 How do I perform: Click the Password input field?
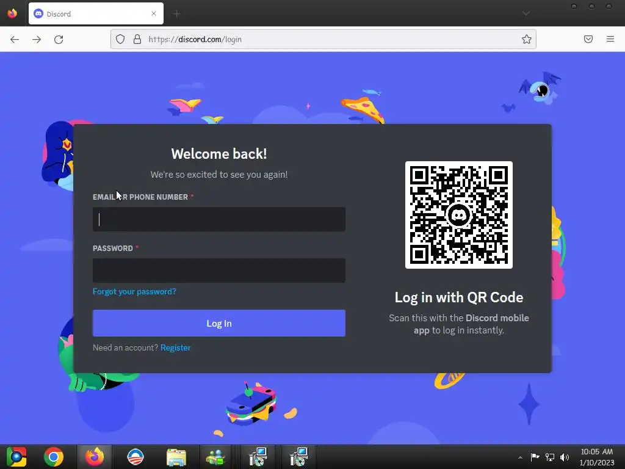219,271
